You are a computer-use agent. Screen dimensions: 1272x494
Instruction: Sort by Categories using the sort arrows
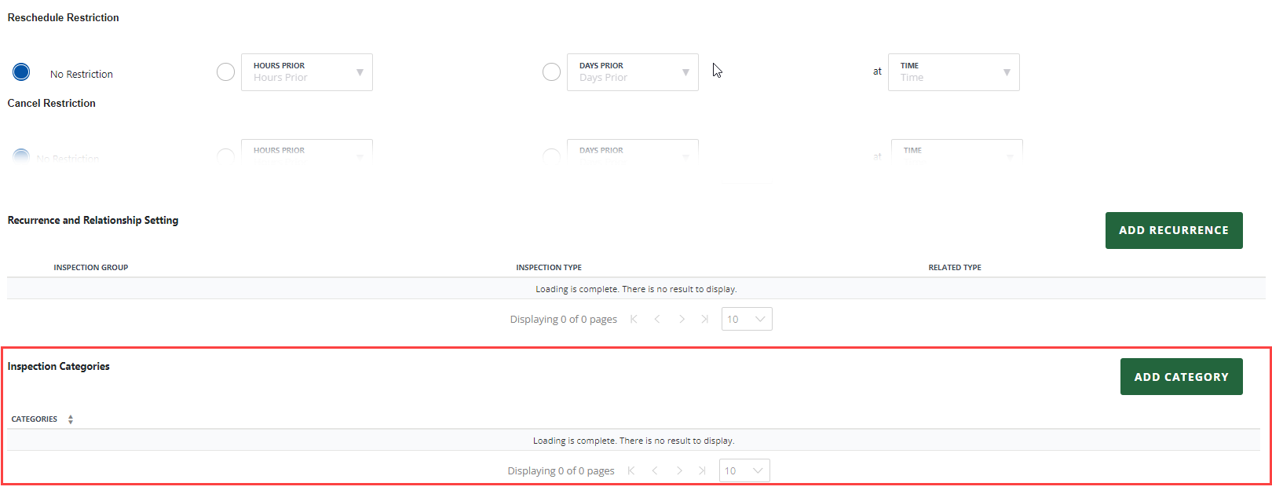[71, 419]
